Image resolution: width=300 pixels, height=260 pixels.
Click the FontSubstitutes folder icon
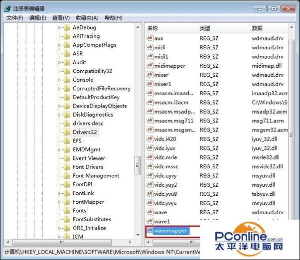pyautogui.click(x=67, y=219)
